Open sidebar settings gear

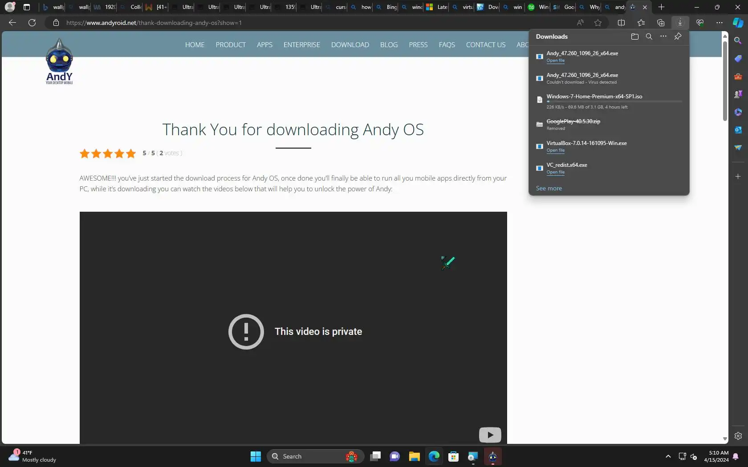(738, 436)
